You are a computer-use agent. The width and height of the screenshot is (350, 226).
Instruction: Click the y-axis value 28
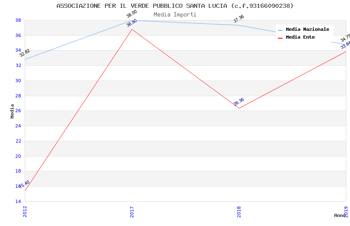[x=18, y=96]
